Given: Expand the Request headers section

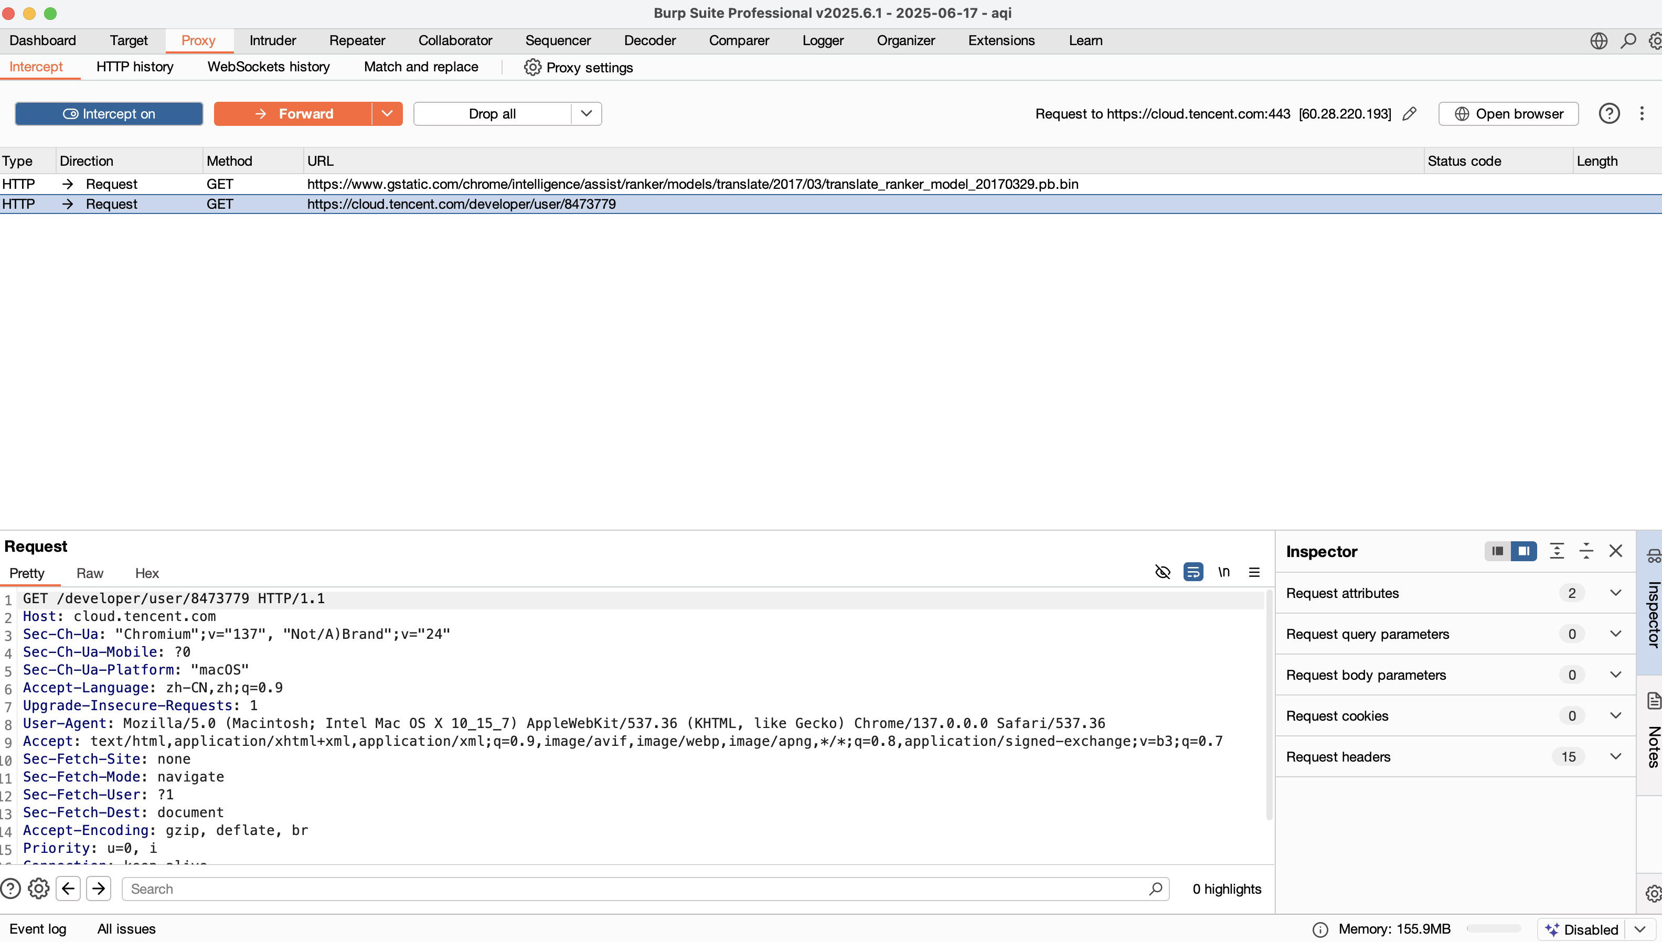Looking at the screenshot, I should 1615,756.
